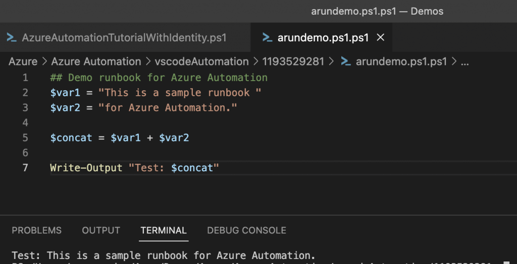Click the arundemo.ps1.ps1 breadcrumb file name
The image size is (517, 264).
[401, 61]
